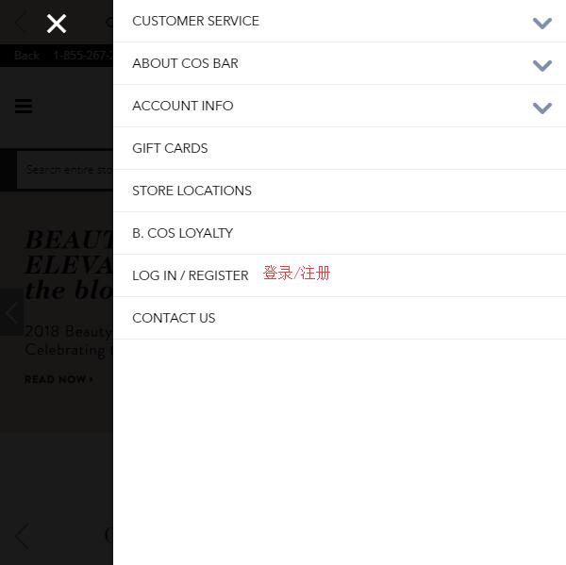Viewport: 566px width, 565px height.
Task: Go to Store Locations
Action: (340, 191)
